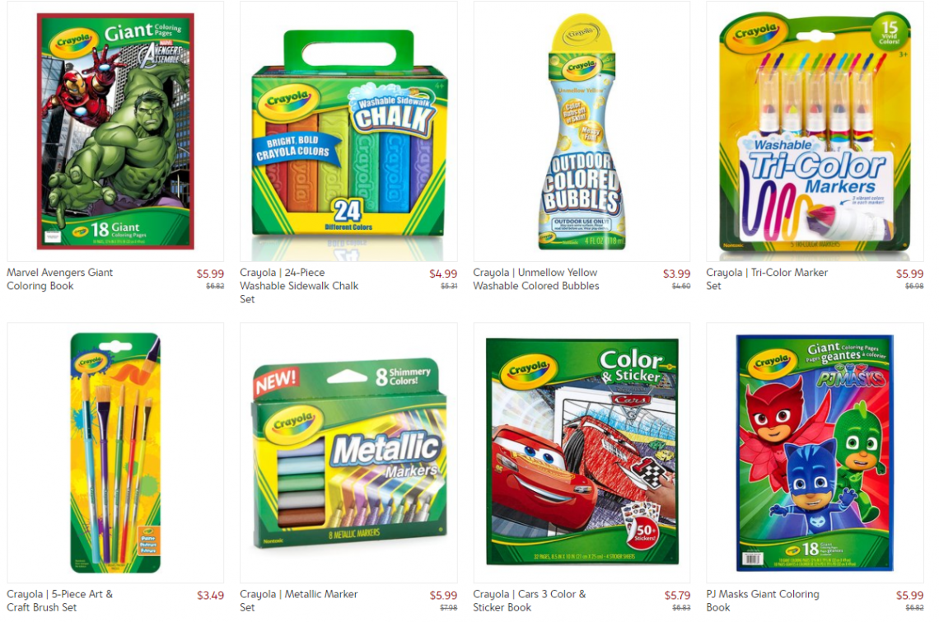
Task: Click the $5.79 Cars 3 book price
Action: (x=677, y=596)
